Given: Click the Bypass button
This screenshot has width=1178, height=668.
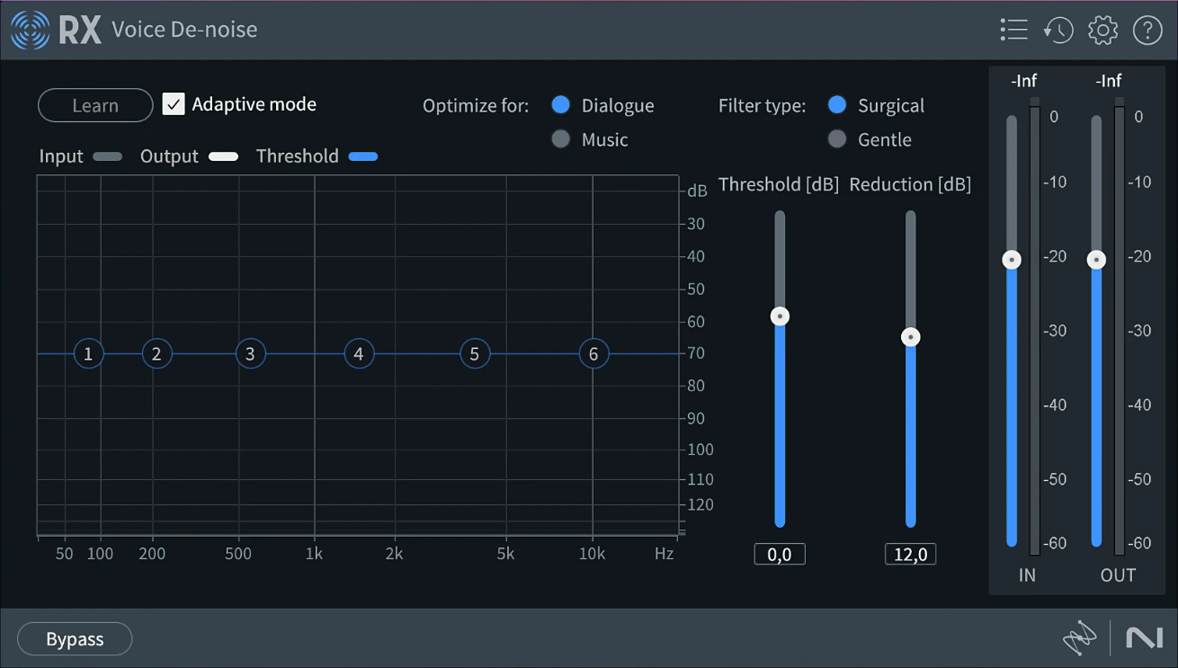Looking at the screenshot, I should [x=75, y=639].
